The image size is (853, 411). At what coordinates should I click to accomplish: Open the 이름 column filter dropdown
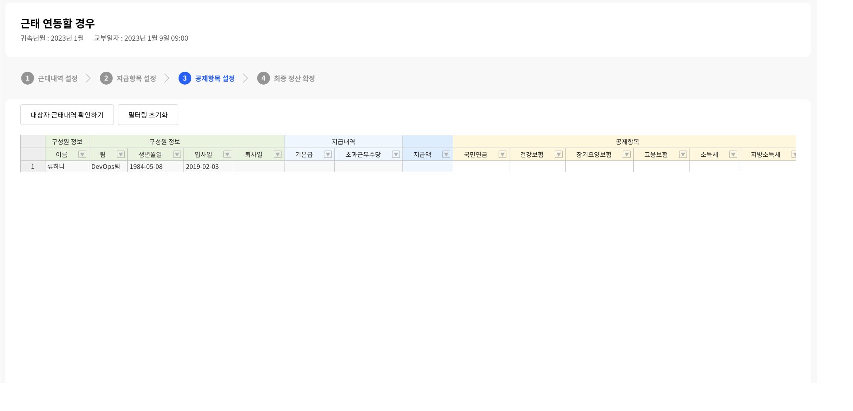pos(82,154)
